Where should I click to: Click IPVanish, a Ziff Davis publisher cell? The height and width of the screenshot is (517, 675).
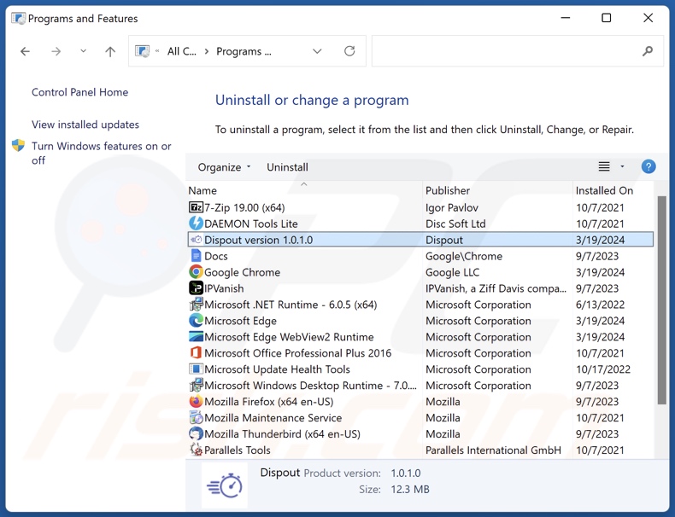click(496, 288)
